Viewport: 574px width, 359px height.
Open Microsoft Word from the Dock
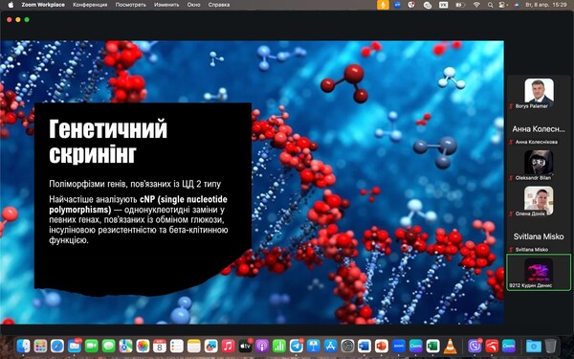point(364,346)
